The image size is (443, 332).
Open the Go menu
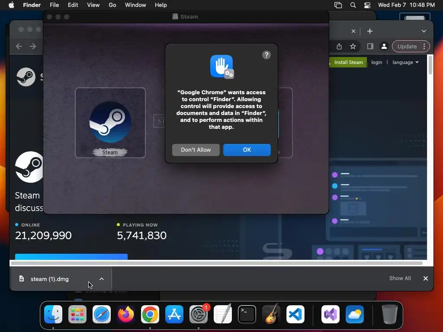pos(112,5)
